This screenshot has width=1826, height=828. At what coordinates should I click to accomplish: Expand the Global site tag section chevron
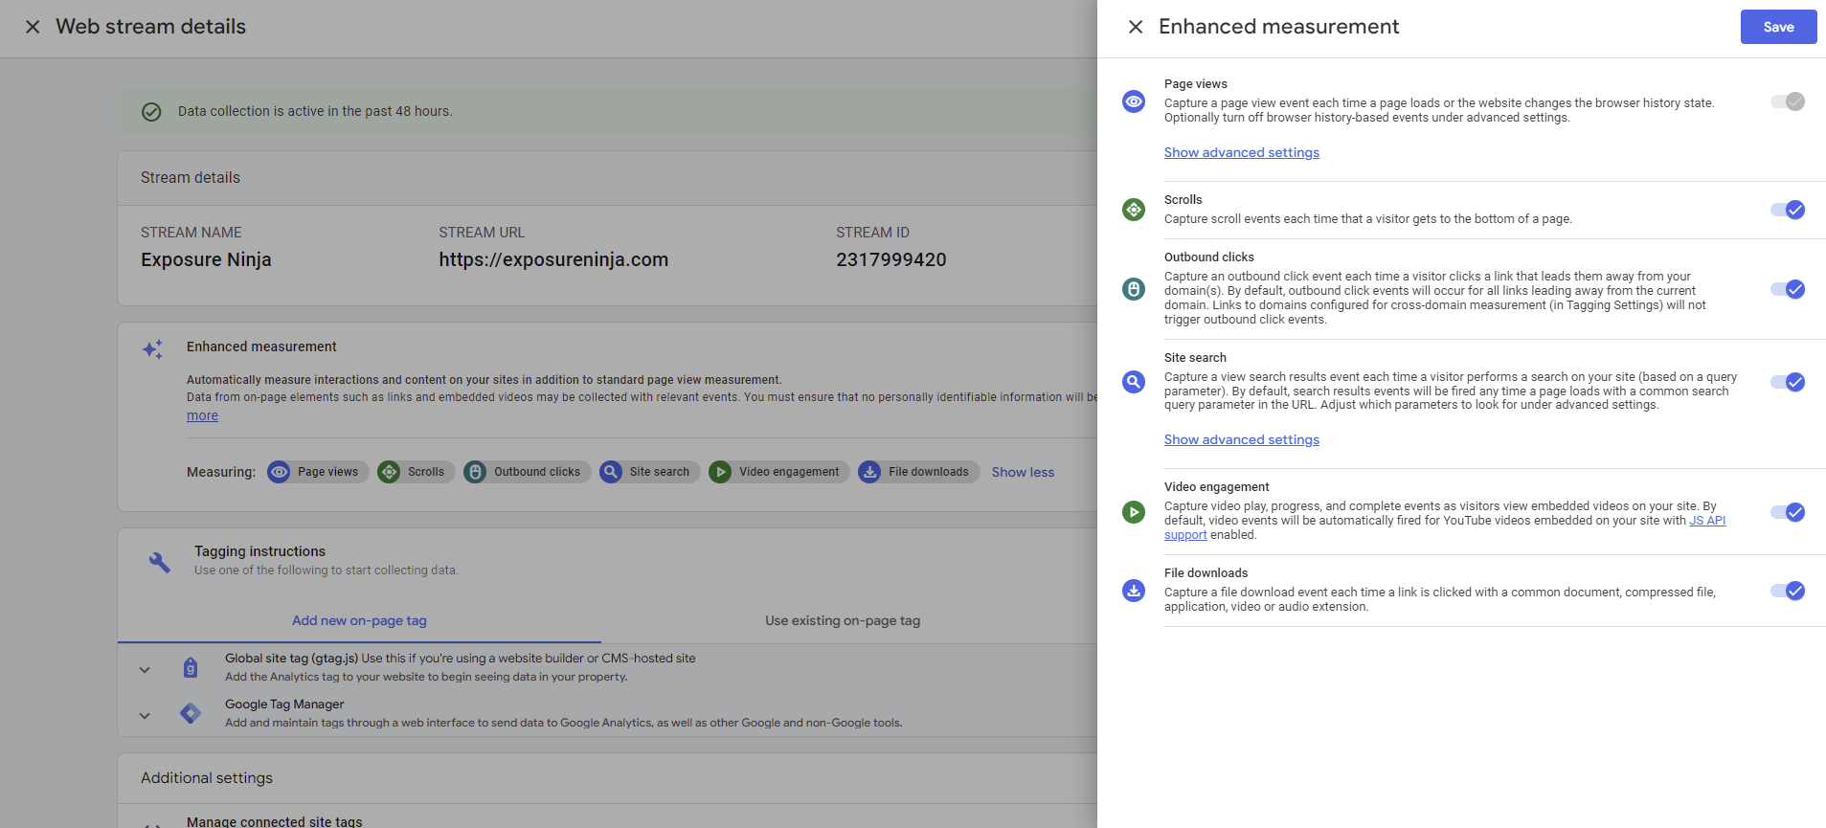point(145,670)
